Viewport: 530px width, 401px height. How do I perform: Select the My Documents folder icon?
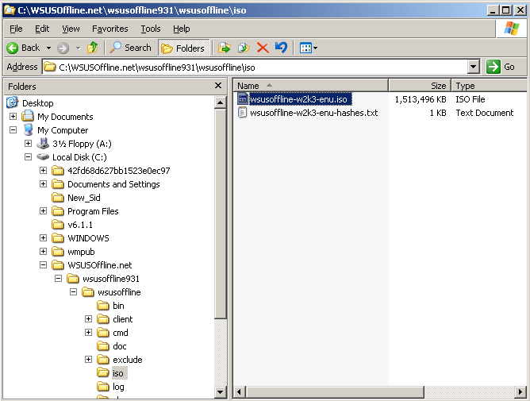28,117
